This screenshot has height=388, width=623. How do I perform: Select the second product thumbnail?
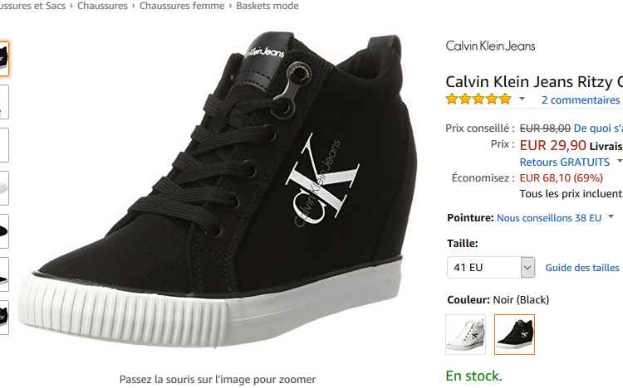pos(4,102)
